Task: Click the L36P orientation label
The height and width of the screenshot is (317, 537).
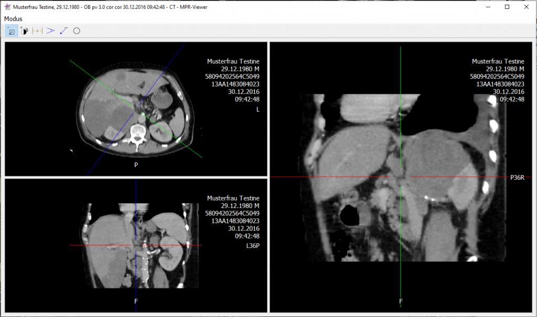Action: coord(252,245)
